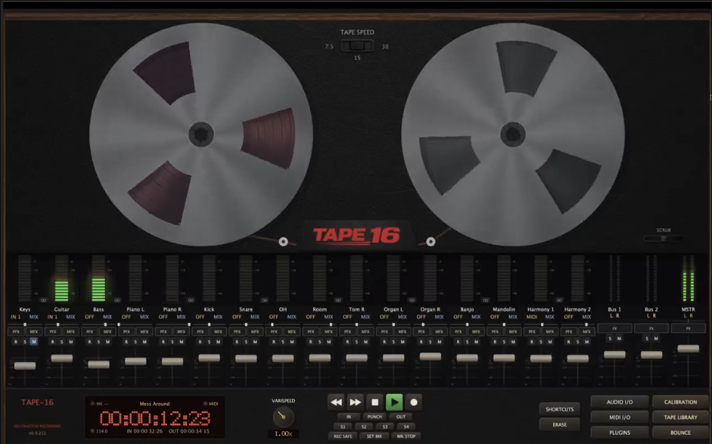This screenshot has height=444, width=712.
Task: Record-arm the Mandolin track
Action: [495, 341]
